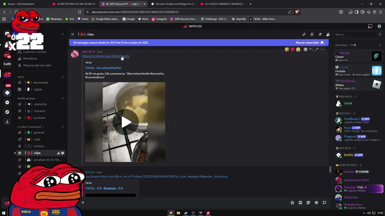Viewport: 385px width, 216px height.
Task: Open the reglas channel
Action: 41,89
